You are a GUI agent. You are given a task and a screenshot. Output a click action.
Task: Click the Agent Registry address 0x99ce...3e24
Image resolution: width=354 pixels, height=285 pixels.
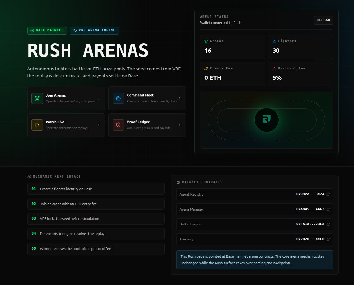[310, 194]
